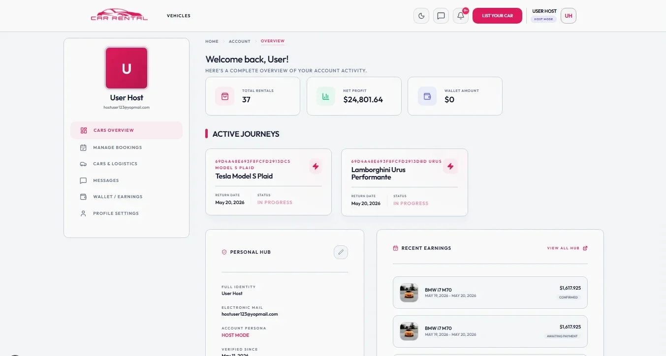Click the Manage Bookings calendar icon
Image resolution: width=666 pixels, height=356 pixels.
pyautogui.click(x=84, y=148)
